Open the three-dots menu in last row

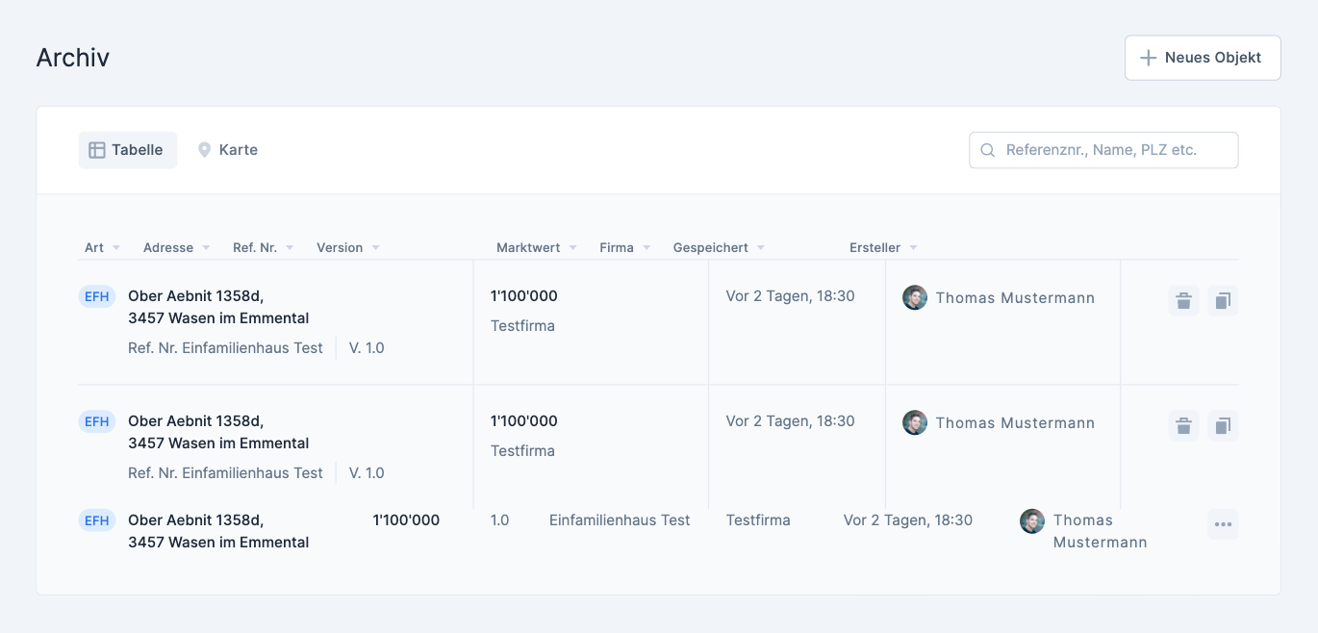tap(1223, 524)
